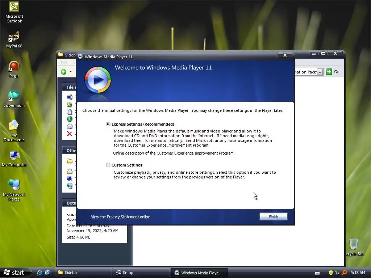Click the yellow security shield tray icon

331,273
